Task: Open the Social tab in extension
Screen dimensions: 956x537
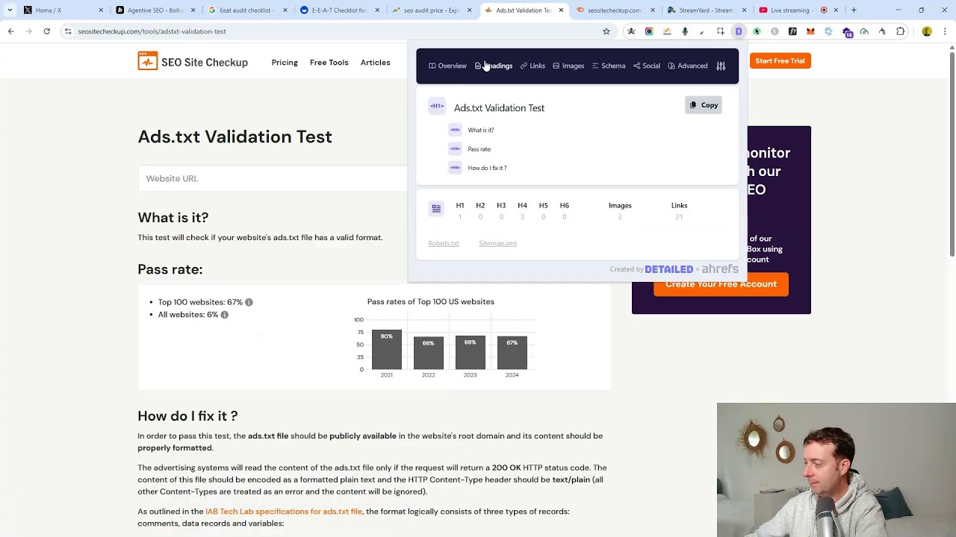Action: point(647,66)
